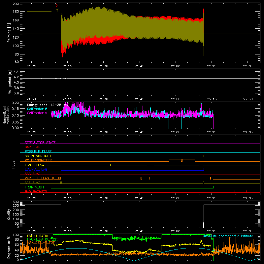Select the 300 tick on Quality axis
The height and width of the screenshot is (264, 264).
[16, 202]
